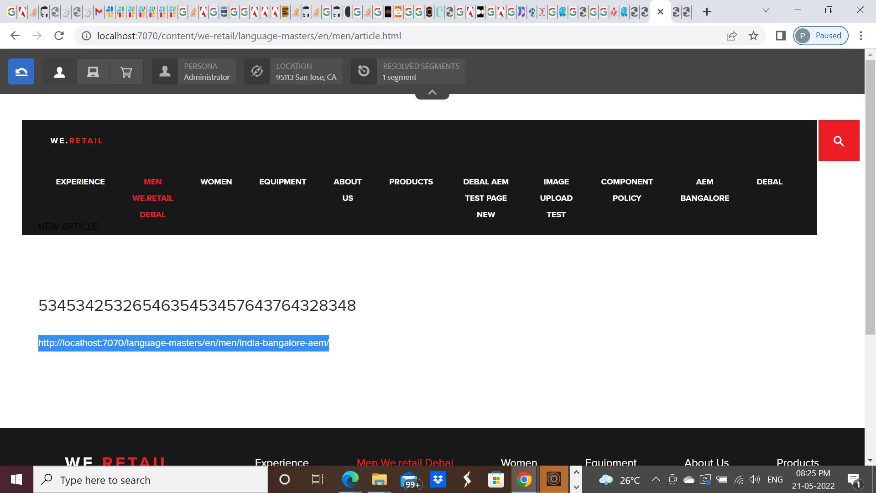Collapse the ContextHub toolbar chevron
This screenshot has height=493, width=876.
click(x=432, y=93)
